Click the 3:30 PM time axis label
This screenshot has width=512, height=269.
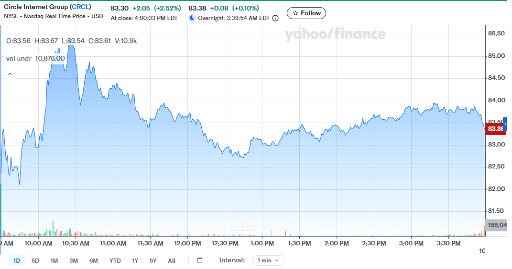(448, 243)
